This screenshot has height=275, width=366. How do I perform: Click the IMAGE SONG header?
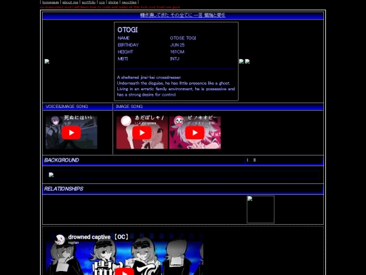[x=129, y=107]
